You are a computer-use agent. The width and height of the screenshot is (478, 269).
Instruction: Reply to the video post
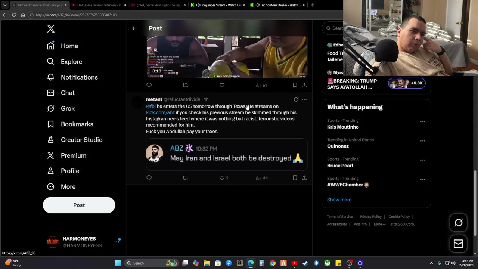point(149,85)
